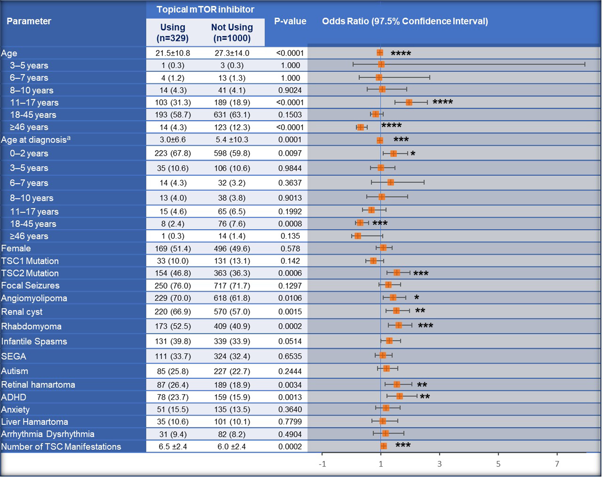
Task: Click the orange marker in Retinal hamartoma row
Action: click(x=397, y=384)
